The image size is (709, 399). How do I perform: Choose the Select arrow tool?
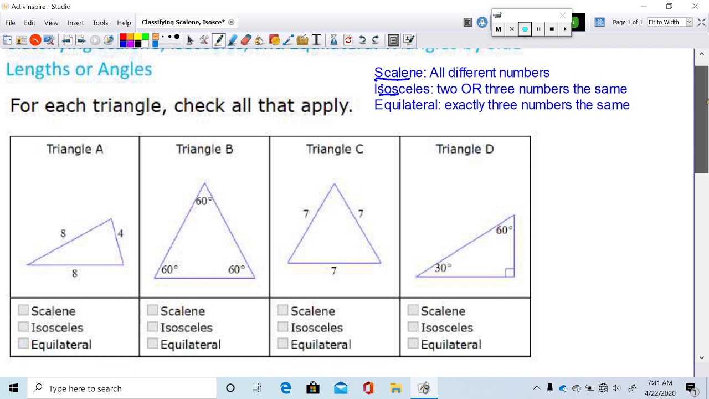pyautogui.click(x=190, y=40)
